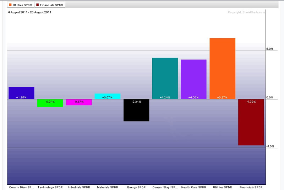The image size is (284, 190).
Task: Click the green Technology bar
Action: 50,103
